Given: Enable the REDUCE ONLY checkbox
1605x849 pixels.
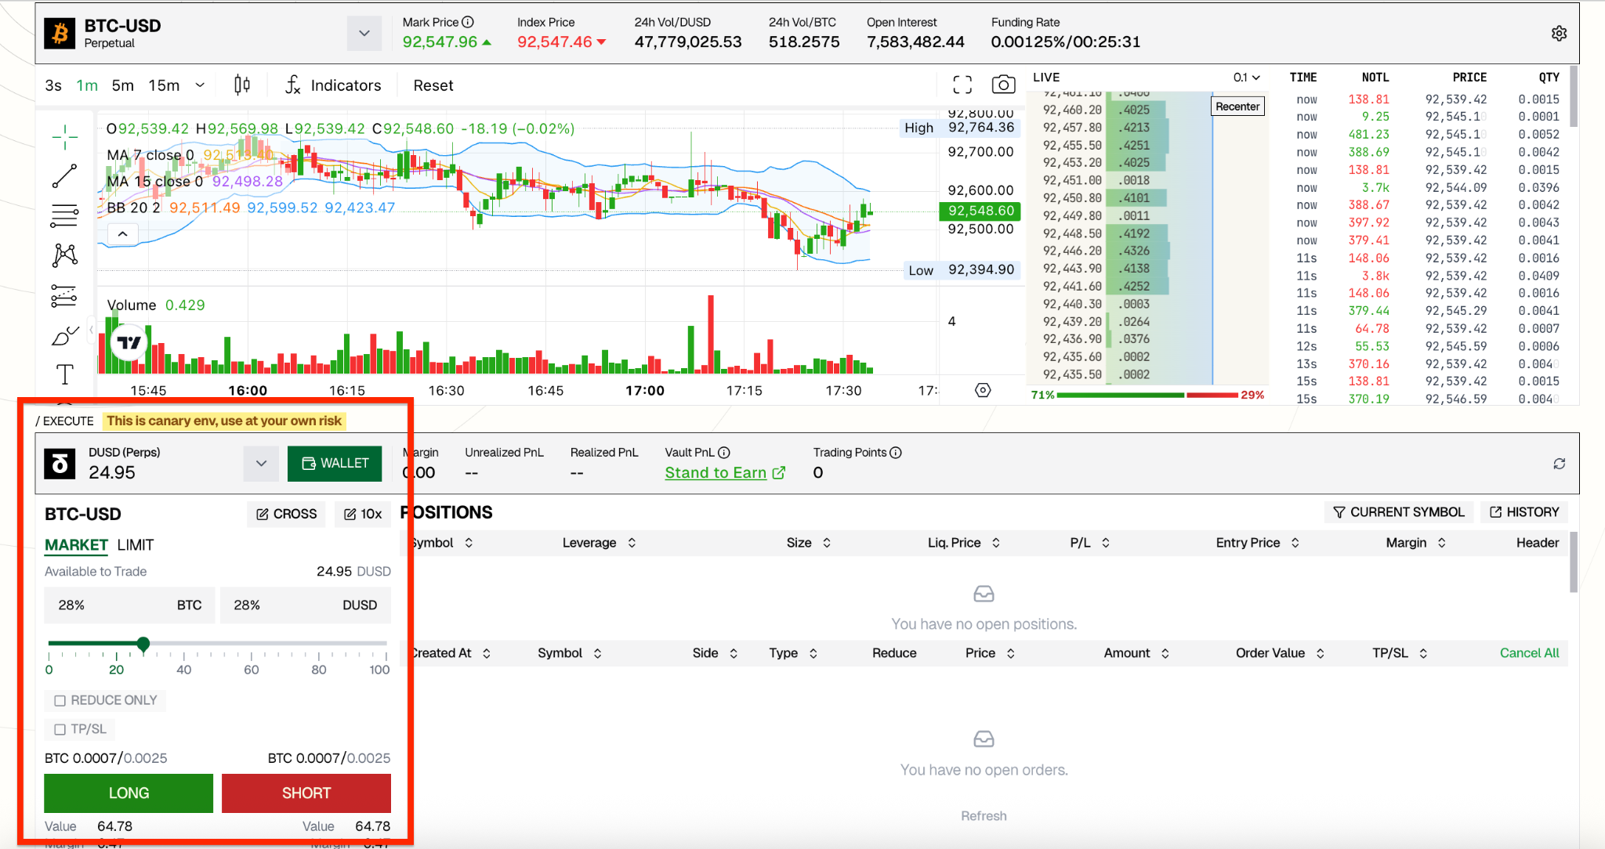Looking at the screenshot, I should pyautogui.click(x=60, y=700).
